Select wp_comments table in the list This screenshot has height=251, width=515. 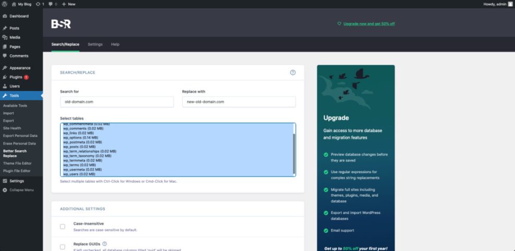(x=177, y=129)
